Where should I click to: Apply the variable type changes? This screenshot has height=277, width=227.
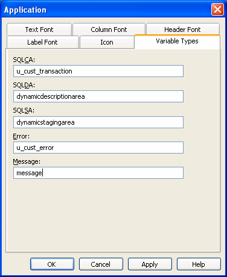[x=150, y=264]
